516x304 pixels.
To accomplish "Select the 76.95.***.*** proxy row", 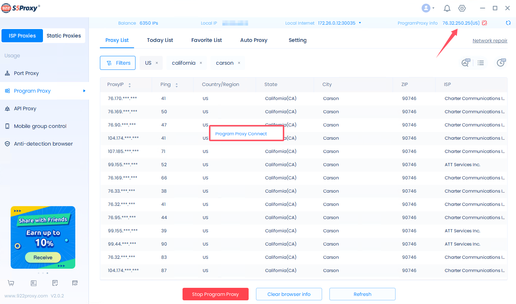I will click(303, 218).
